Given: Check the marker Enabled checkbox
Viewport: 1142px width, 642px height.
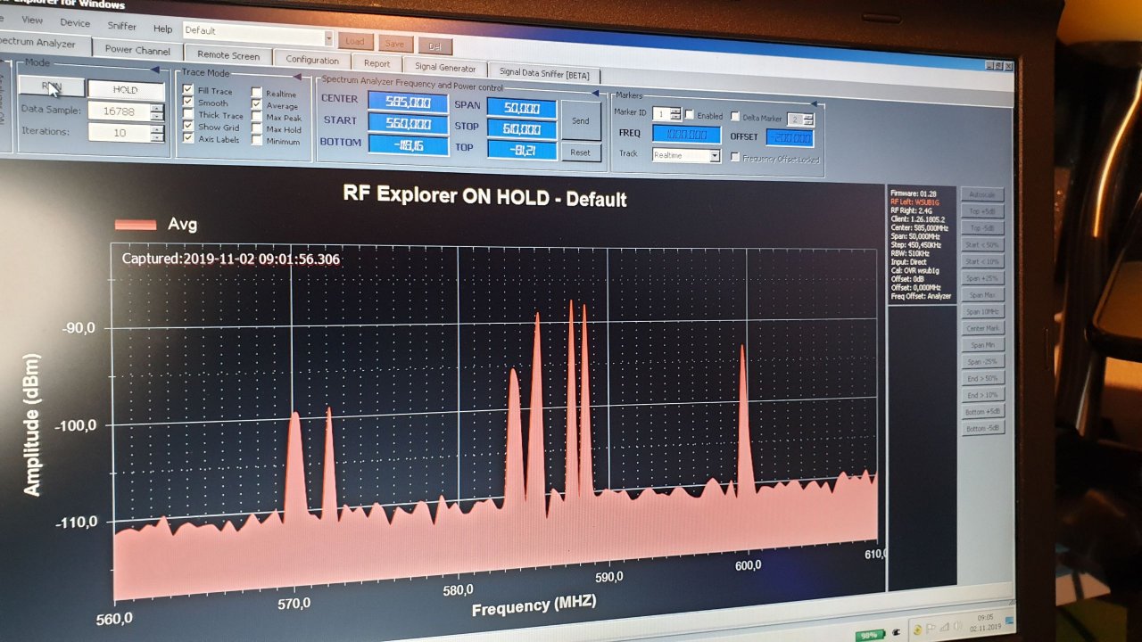Looking at the screenshot, I should coord(690,115).
